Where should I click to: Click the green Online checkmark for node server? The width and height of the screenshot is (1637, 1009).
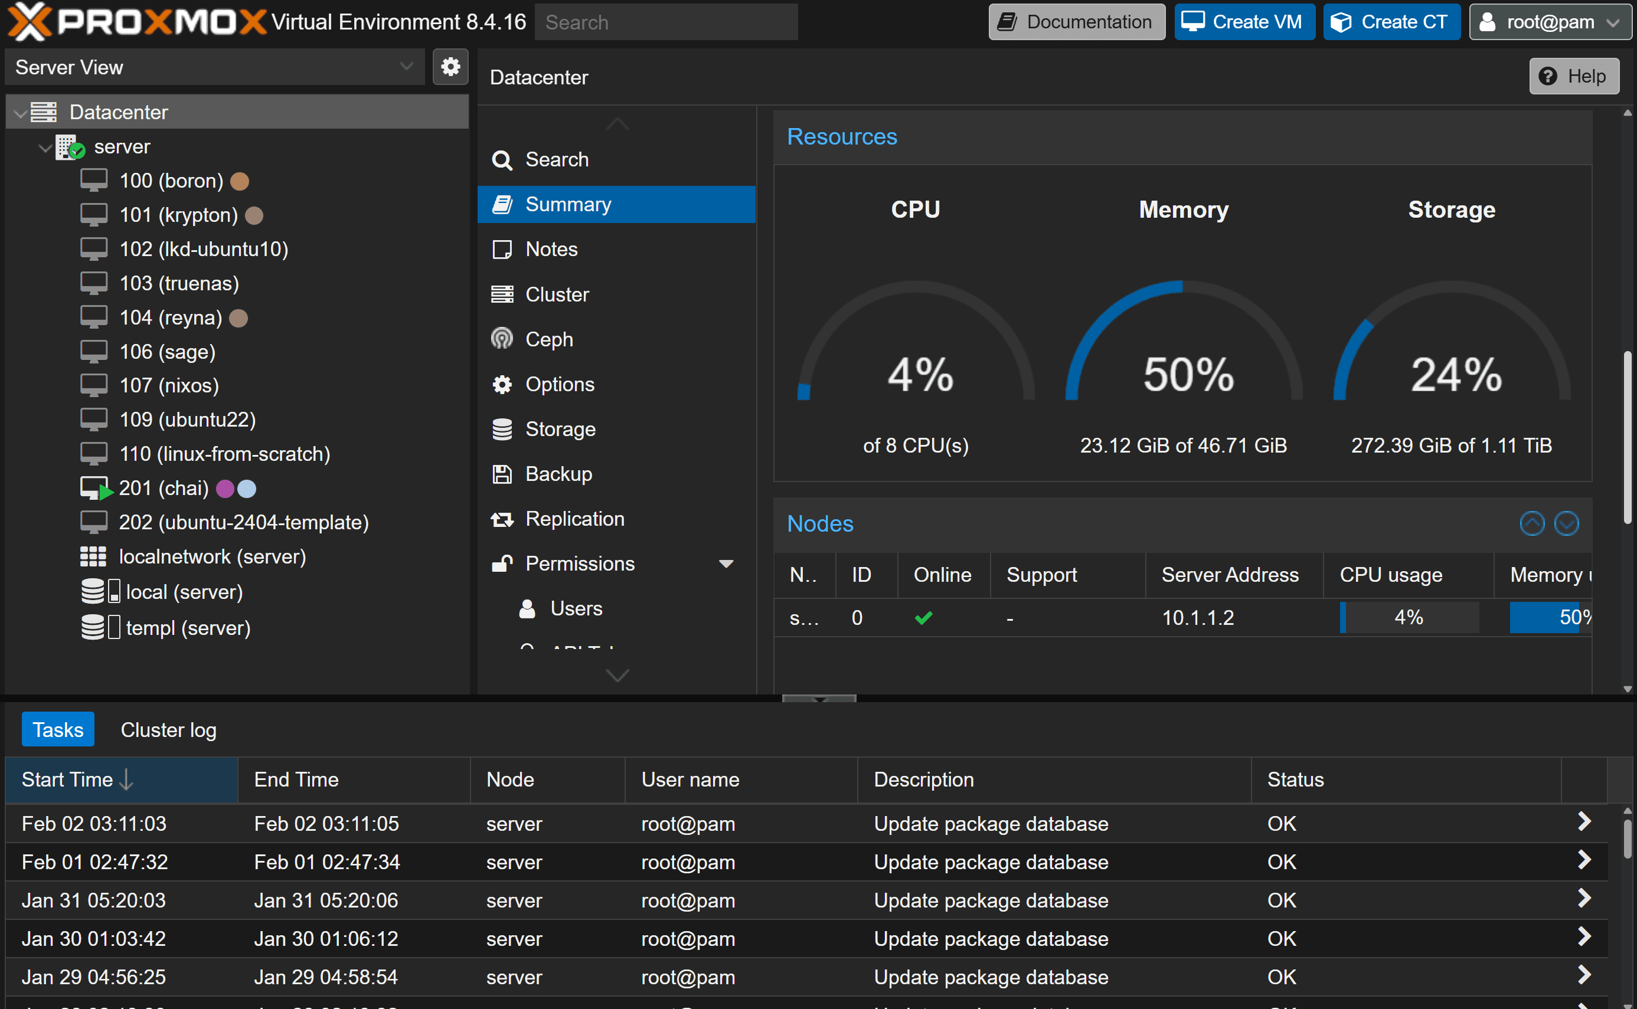click(924, 617)
